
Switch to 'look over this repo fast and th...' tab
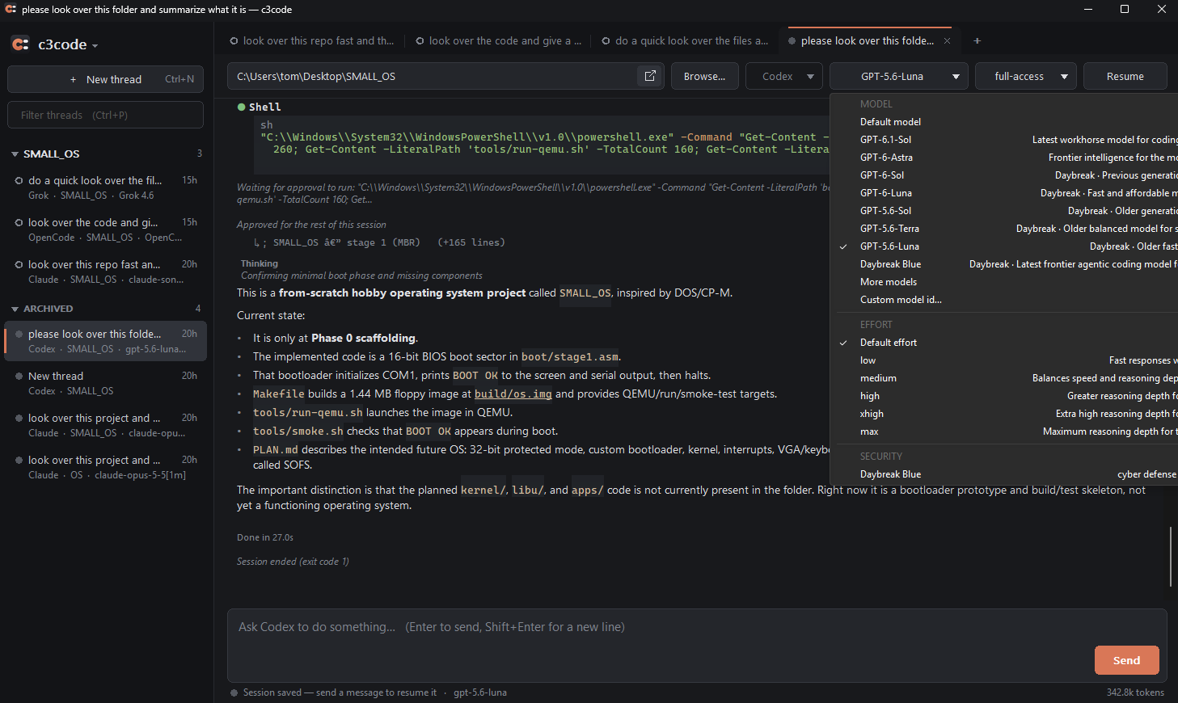point(311,40)
